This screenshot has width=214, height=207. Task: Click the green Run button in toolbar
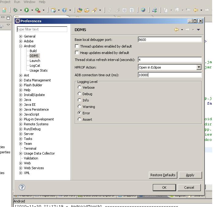27,10
